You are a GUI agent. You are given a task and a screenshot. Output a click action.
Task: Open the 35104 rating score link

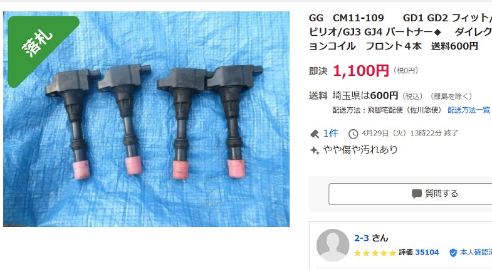coord(427,252)
